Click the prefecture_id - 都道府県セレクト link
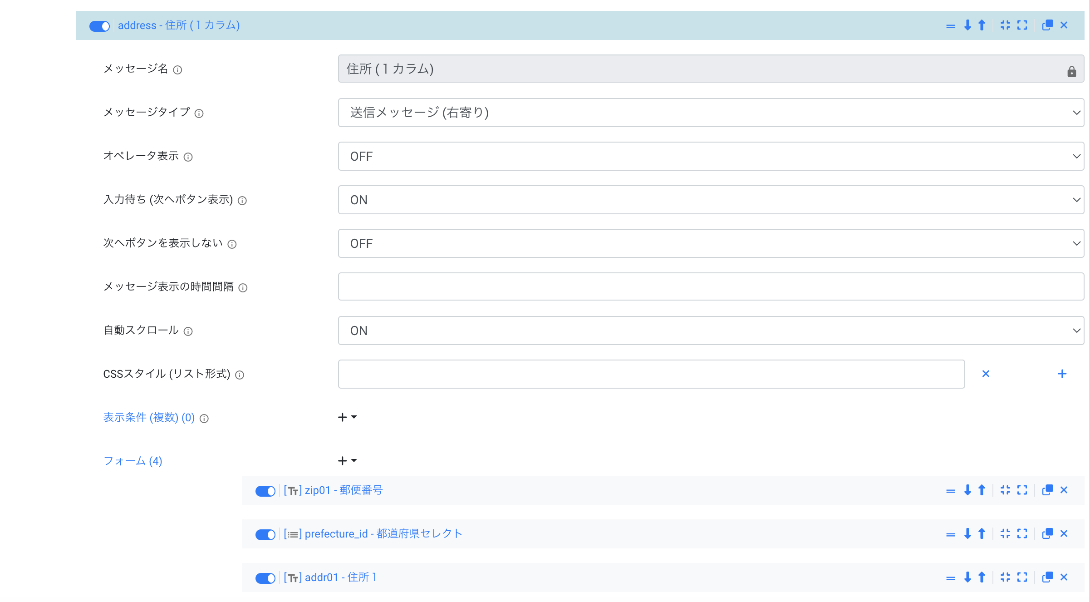This screenshot has width=1090, height=602. (383, 534)
